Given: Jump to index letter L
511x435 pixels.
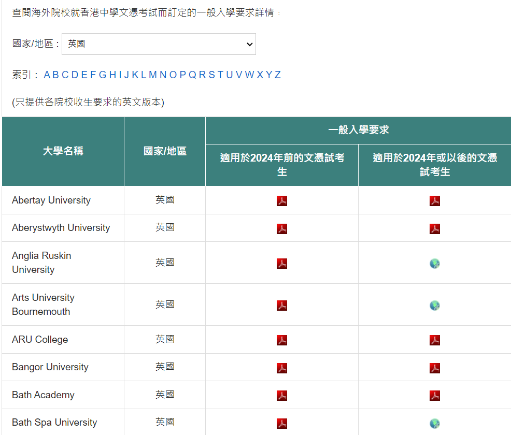Looking at the screenshot, I should (x=144, y=75).
